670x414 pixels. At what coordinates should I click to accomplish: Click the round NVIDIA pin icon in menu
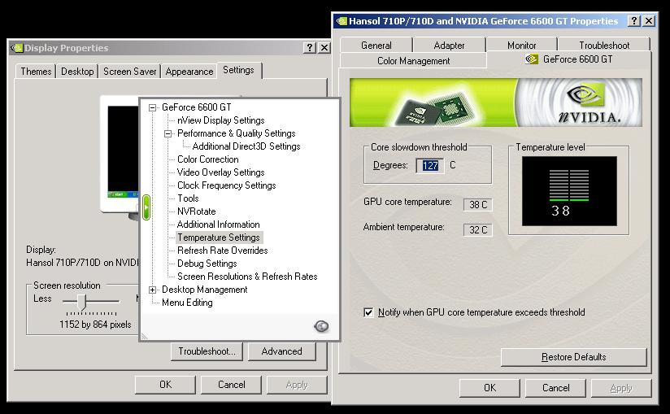coord(321,326)
